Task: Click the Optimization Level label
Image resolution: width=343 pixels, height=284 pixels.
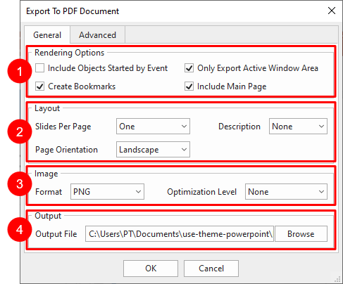Action: point(201,192)
